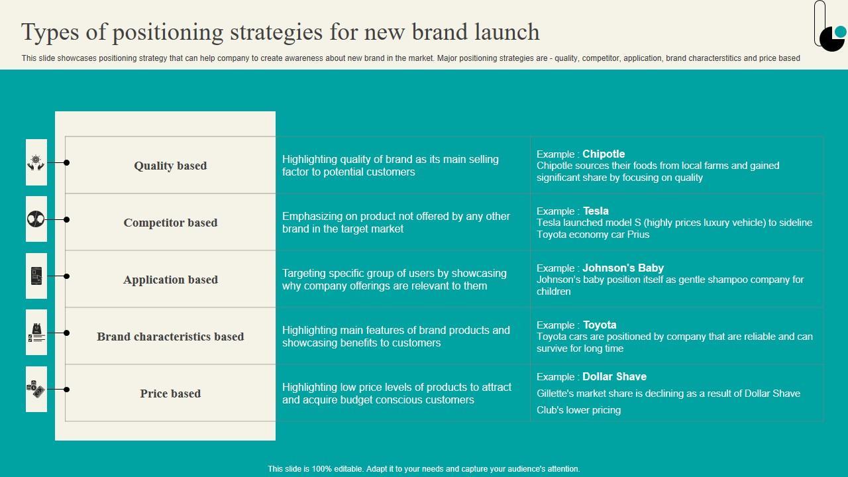The image size is (848, 477).
Task: Click the bold Tesla example name
Action: pyautogui.click(x=596, y=211)
